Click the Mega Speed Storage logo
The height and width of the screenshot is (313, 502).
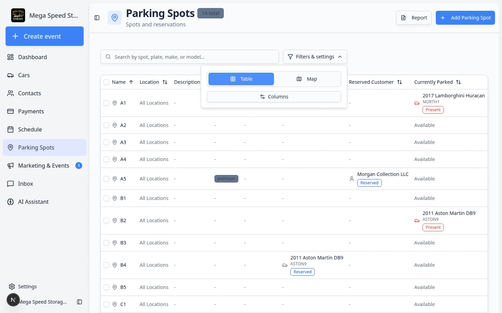[18, 15]
